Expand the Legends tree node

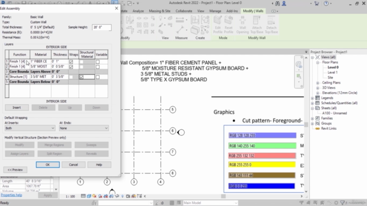(312, 98)
